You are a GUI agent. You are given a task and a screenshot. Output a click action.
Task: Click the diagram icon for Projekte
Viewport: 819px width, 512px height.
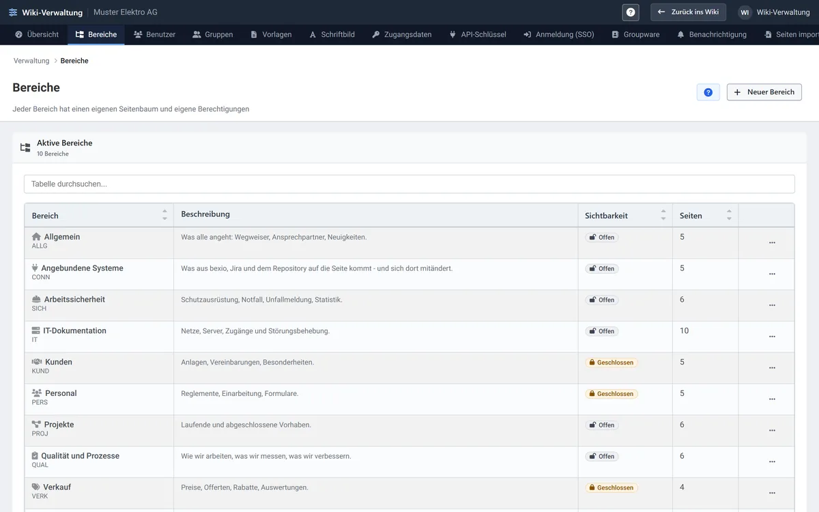[37, 425]
